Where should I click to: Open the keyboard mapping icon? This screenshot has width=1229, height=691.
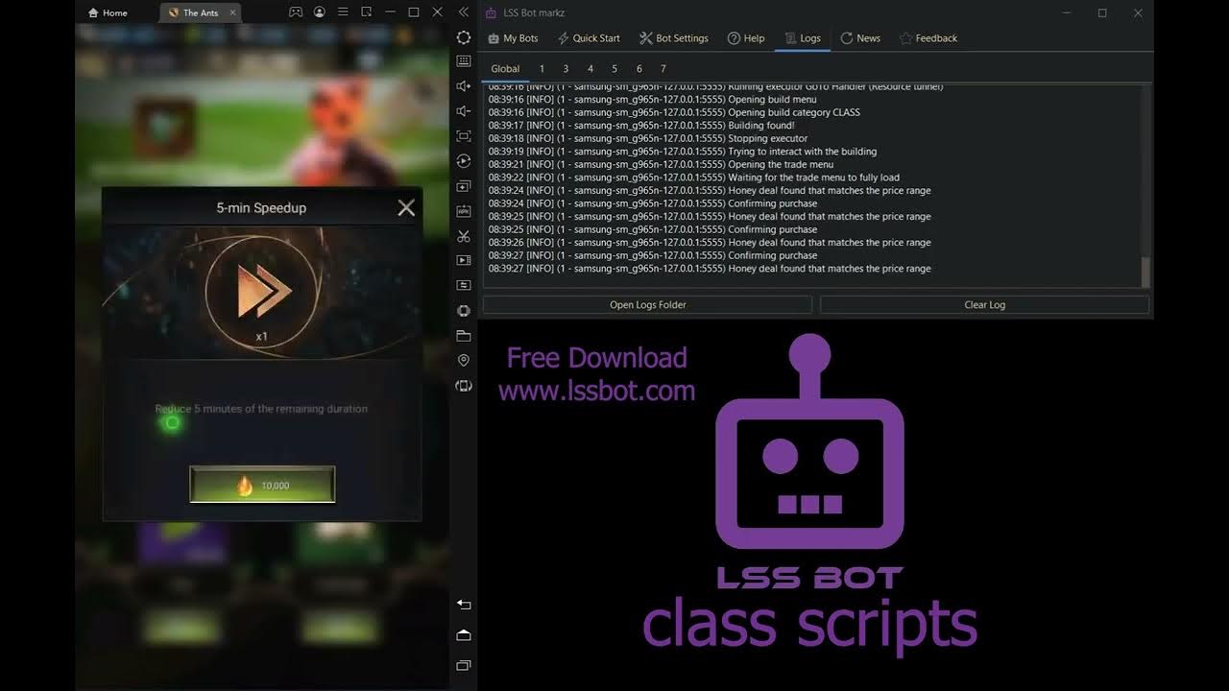464,61
